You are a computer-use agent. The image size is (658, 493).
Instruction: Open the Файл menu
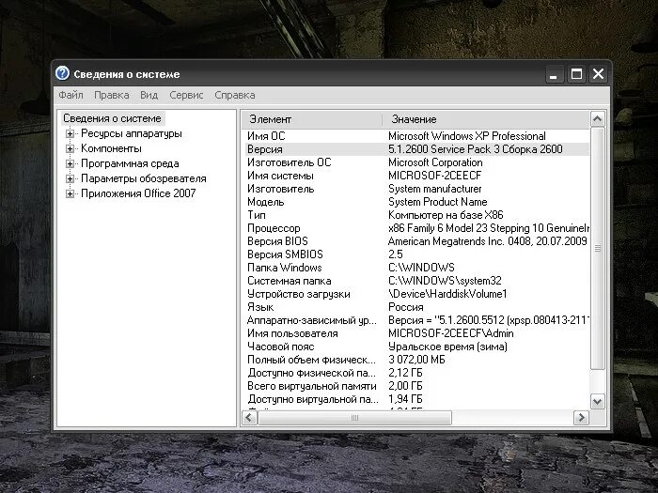click(70, 95)
